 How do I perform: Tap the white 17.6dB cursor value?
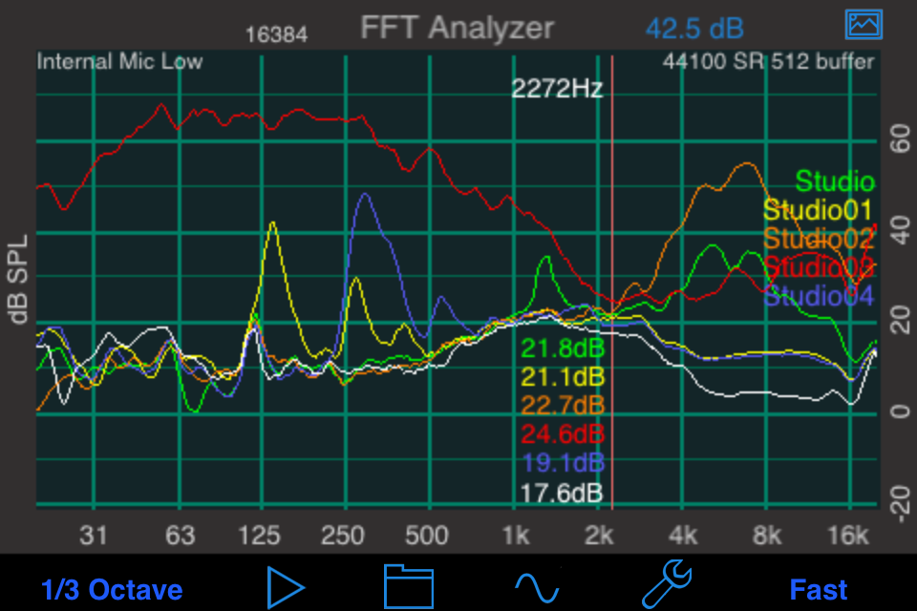coord(561,494)
